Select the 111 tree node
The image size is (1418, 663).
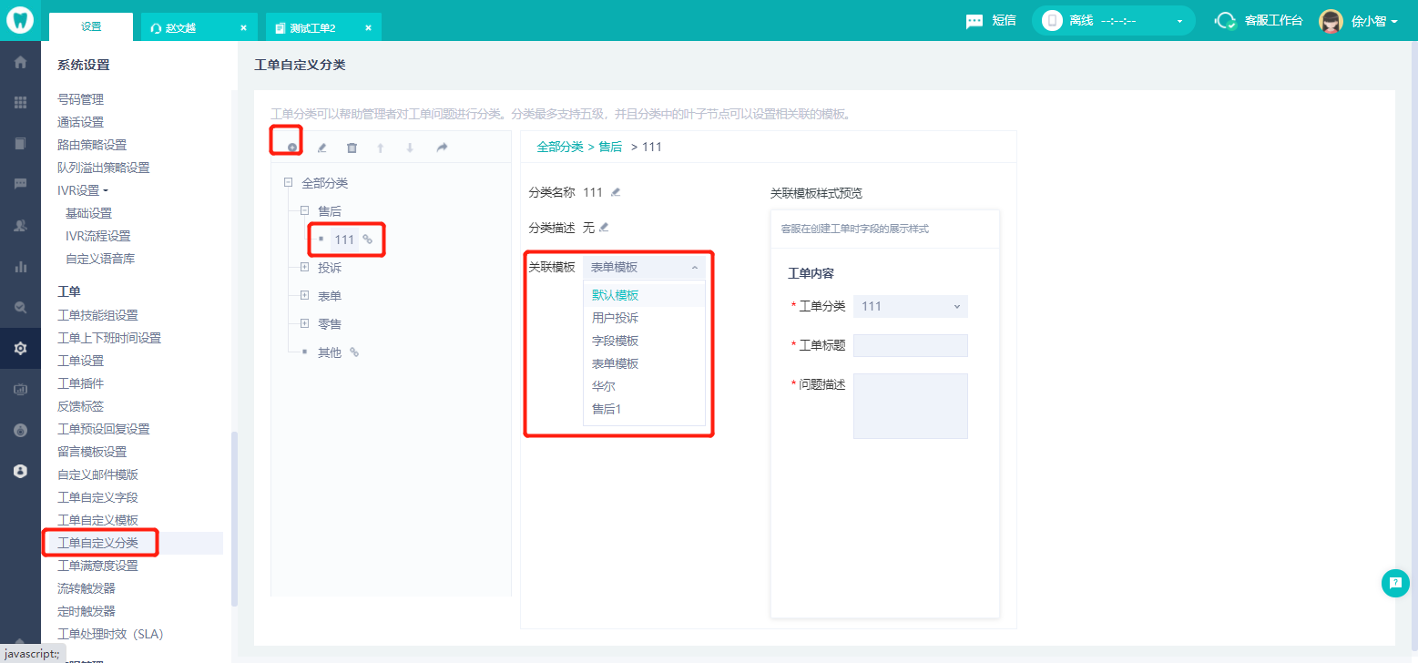(x=344, y=240)
